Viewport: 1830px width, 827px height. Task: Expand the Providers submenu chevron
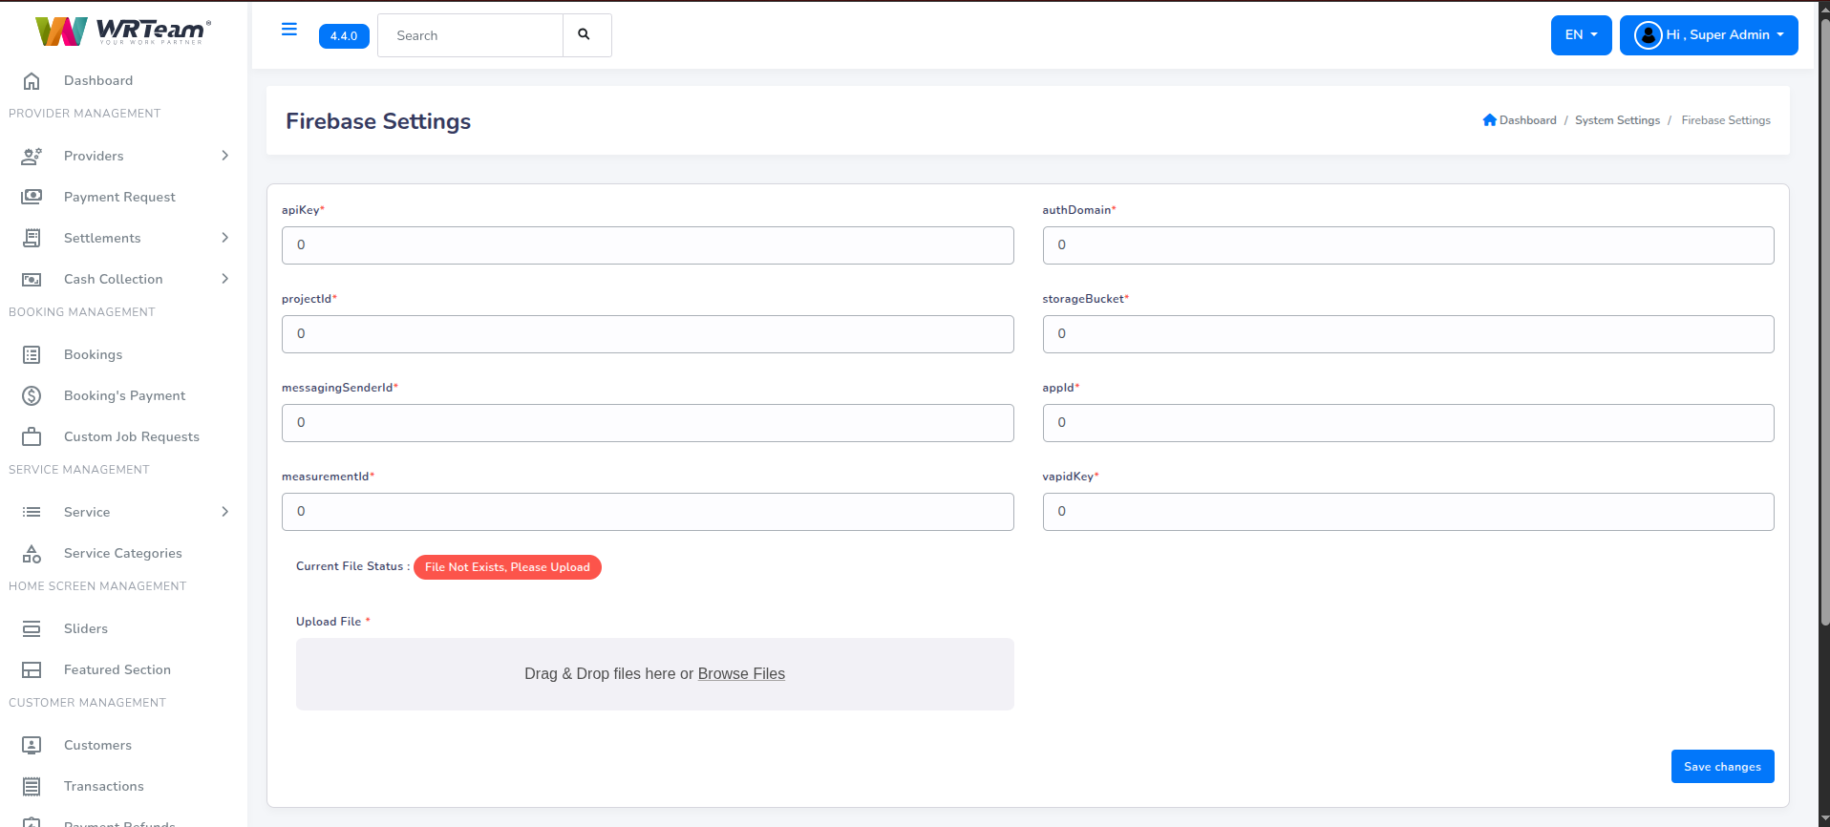pyautogui.click(x=224, y=156)
